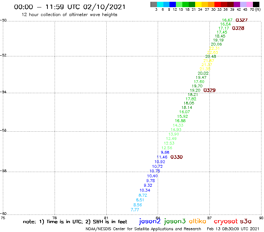Click the light green value 12.49
This screenshot has width=264, height=232.
pyautogui.click(x=171, y=138)
